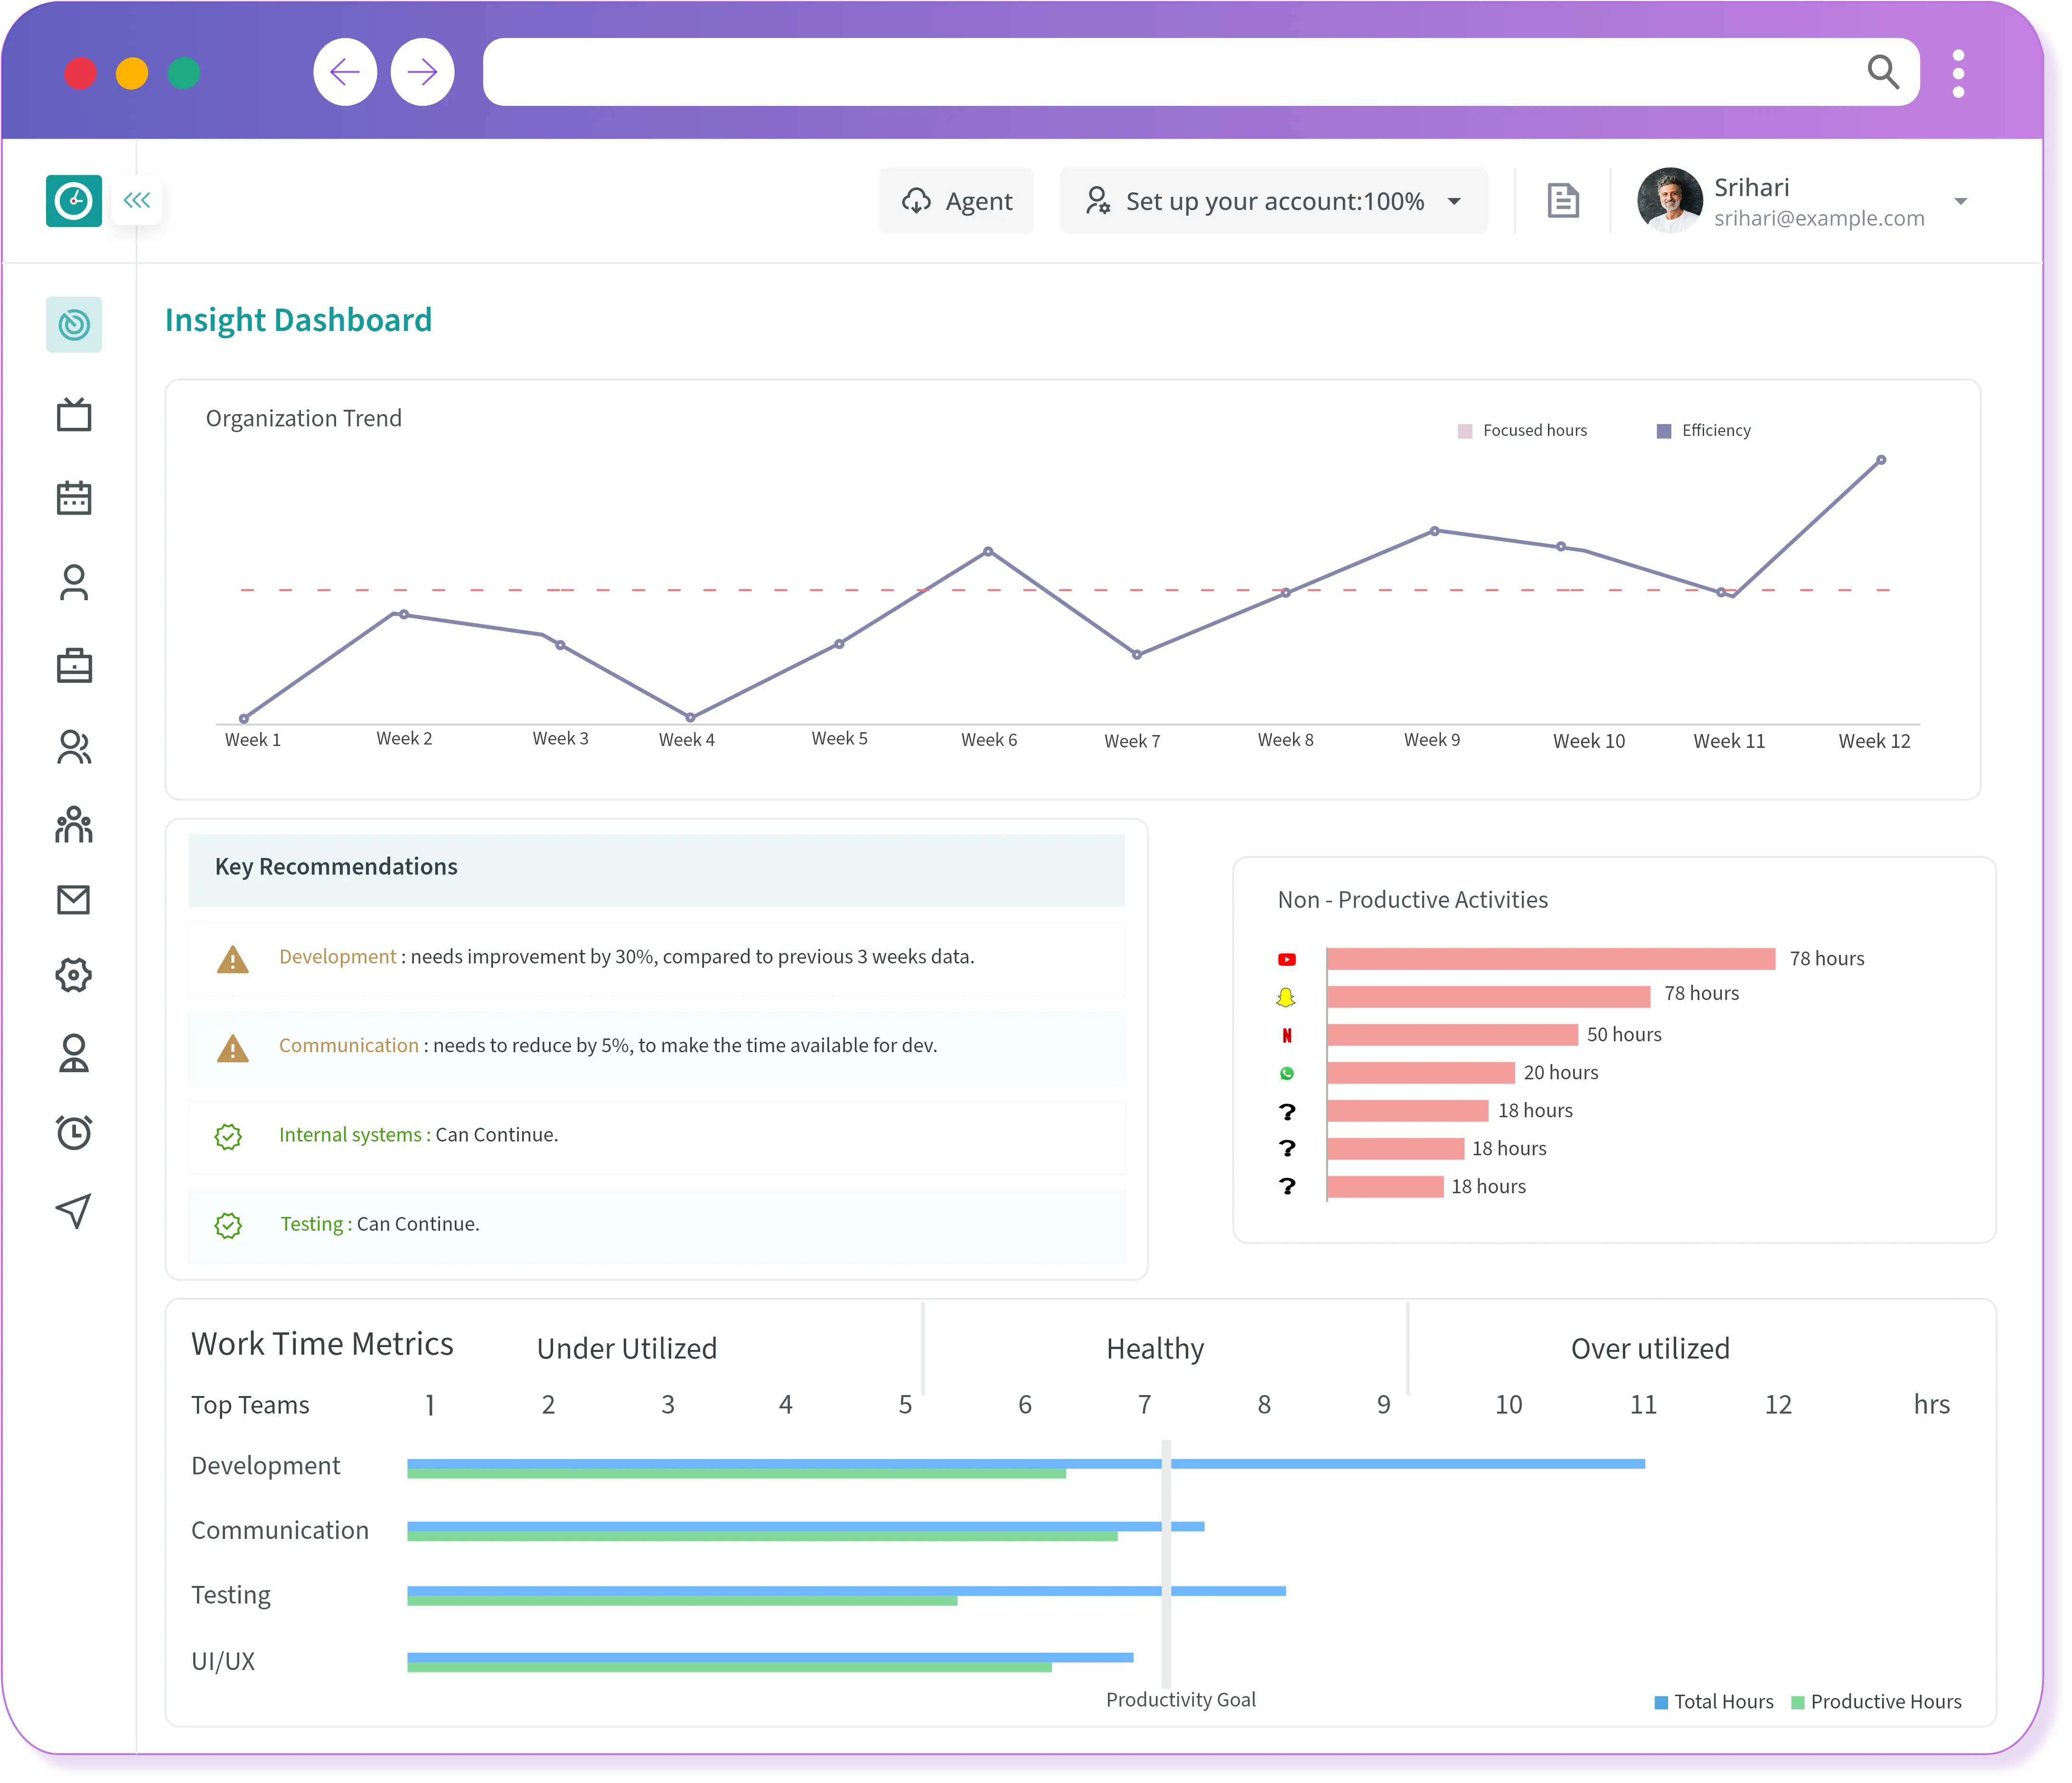Click the 50 hours bar

1452,1035
